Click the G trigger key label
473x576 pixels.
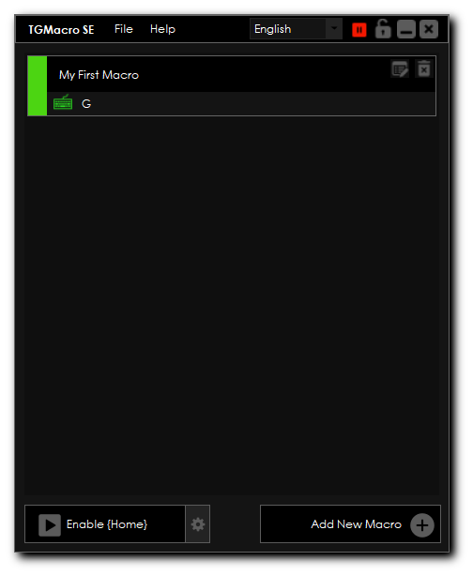pos(86,103)
